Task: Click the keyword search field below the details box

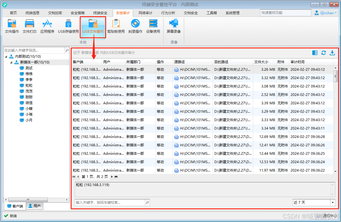Action: [x=110, y=202]
